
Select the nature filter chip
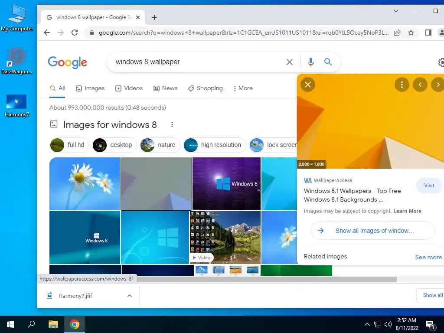point(160,145)
